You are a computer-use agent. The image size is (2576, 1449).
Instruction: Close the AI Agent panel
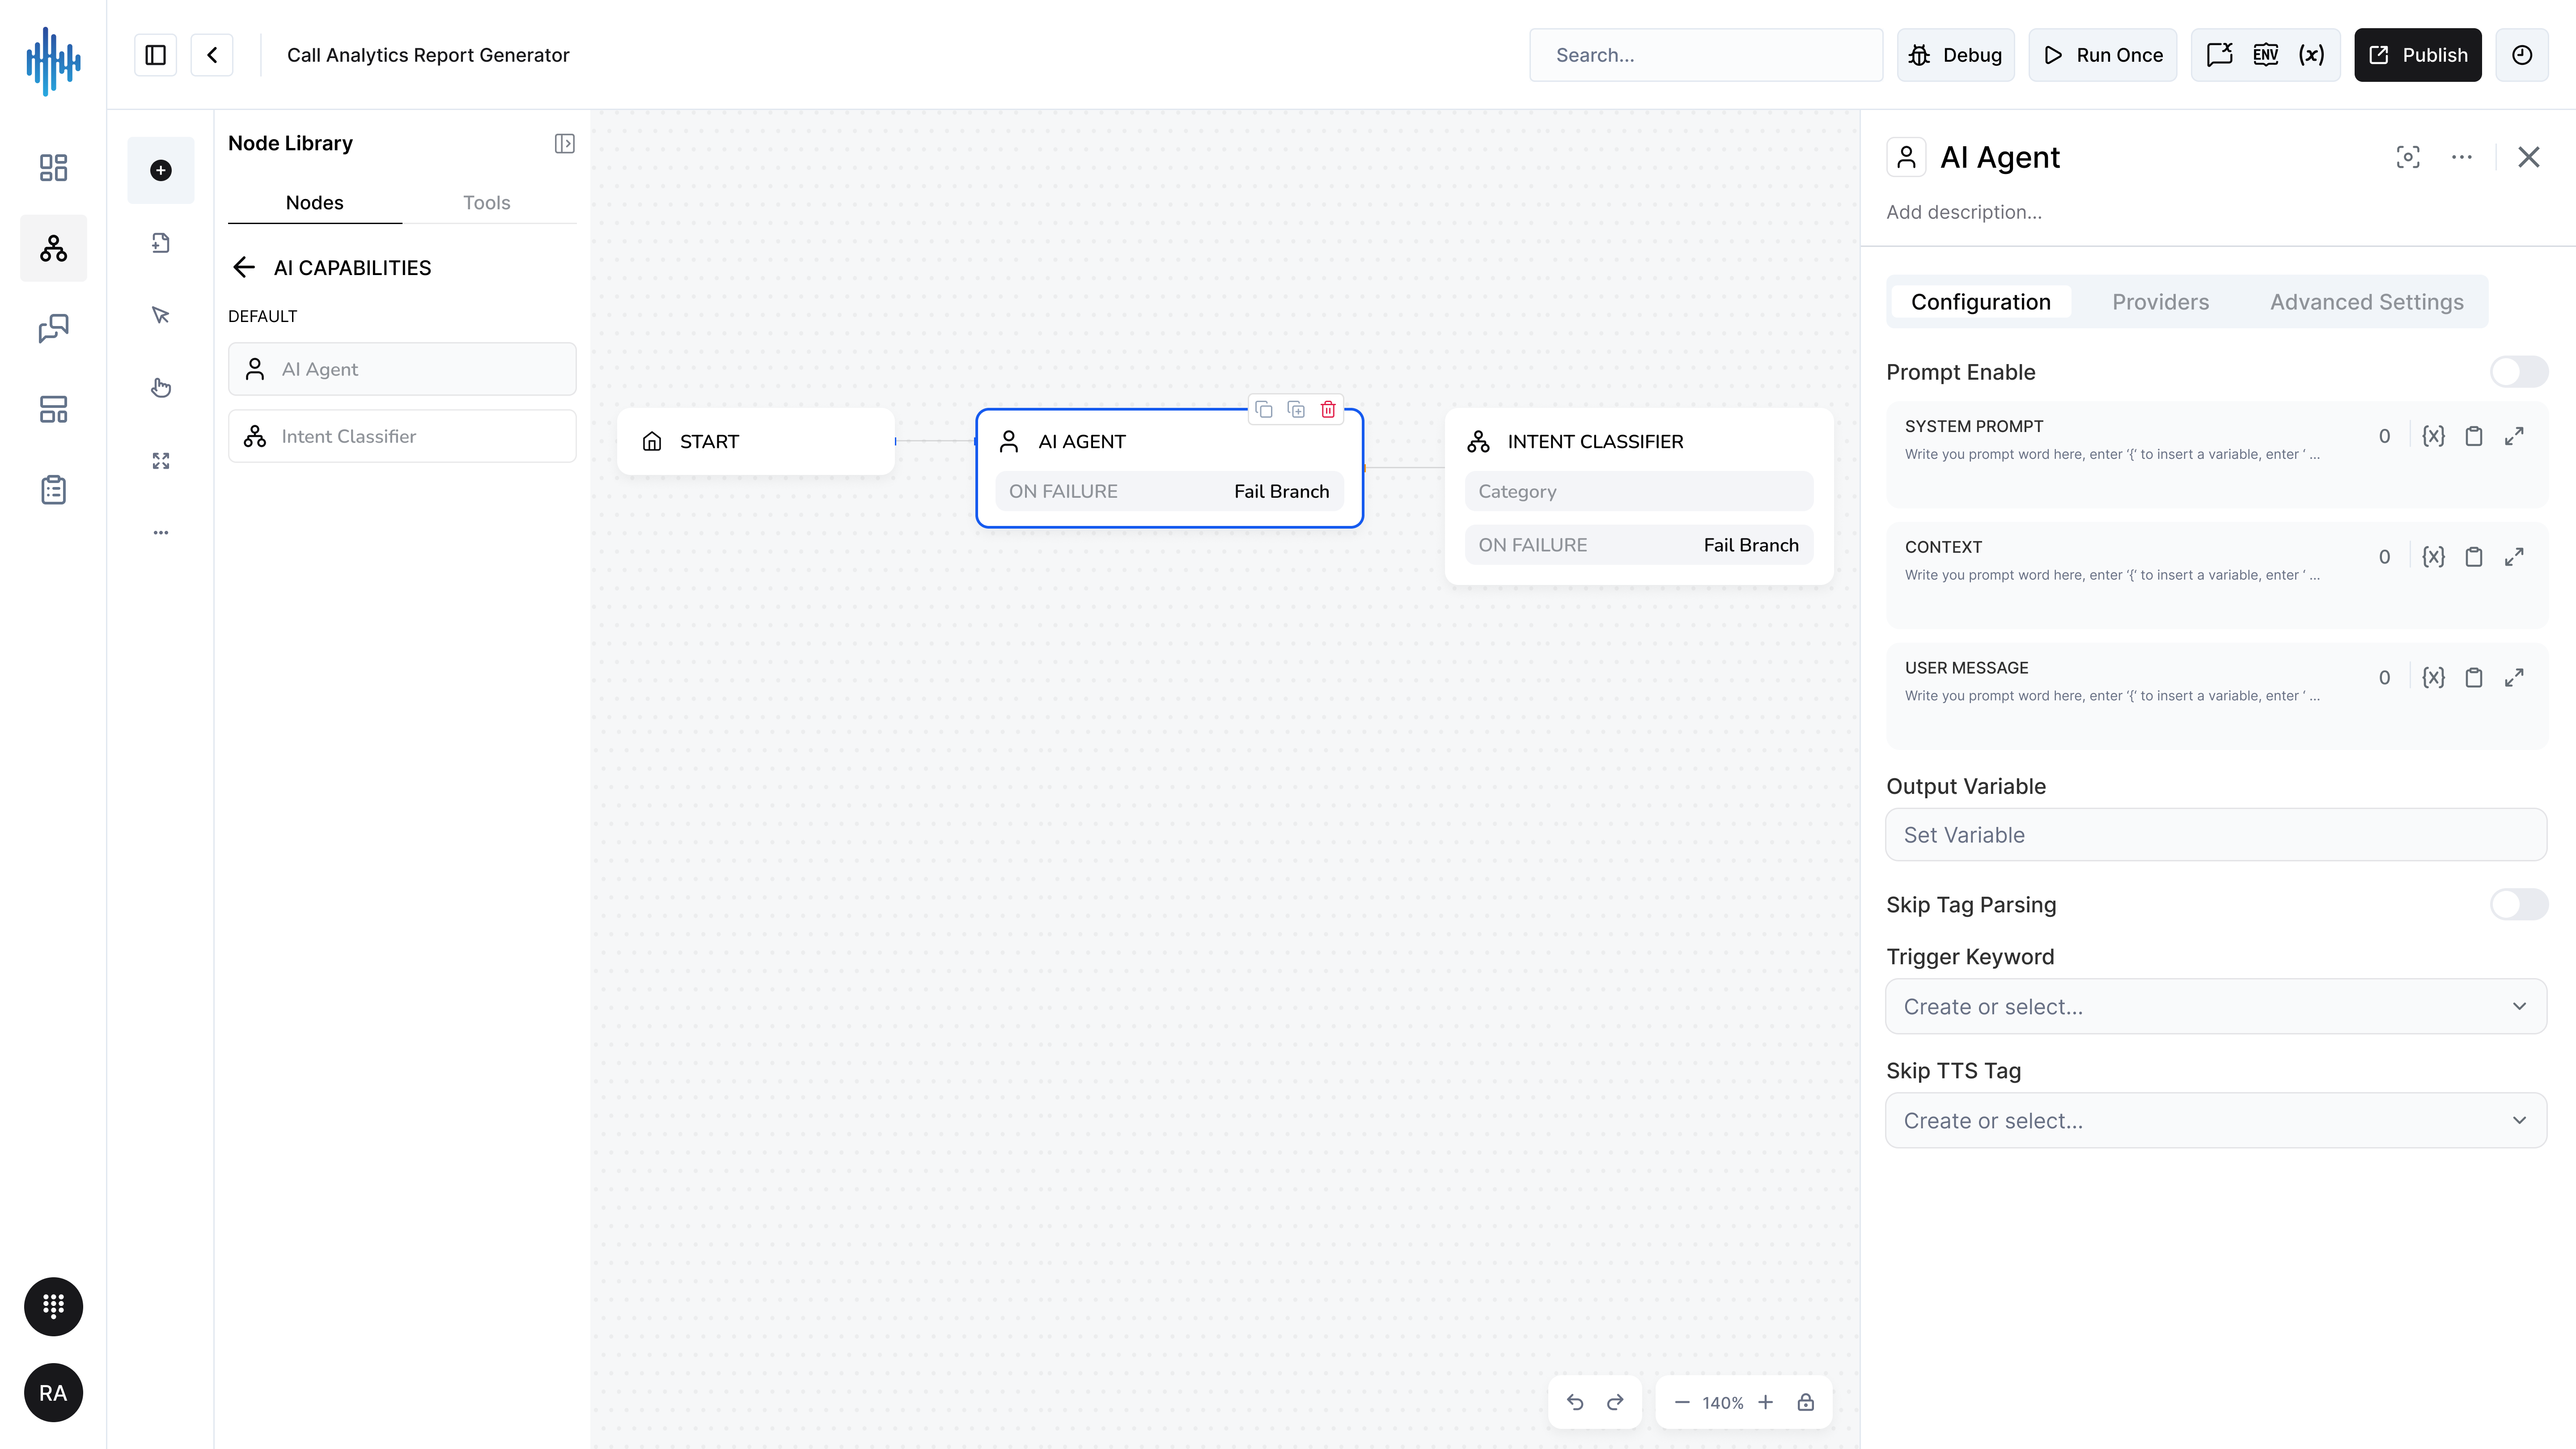(2529, 157)
